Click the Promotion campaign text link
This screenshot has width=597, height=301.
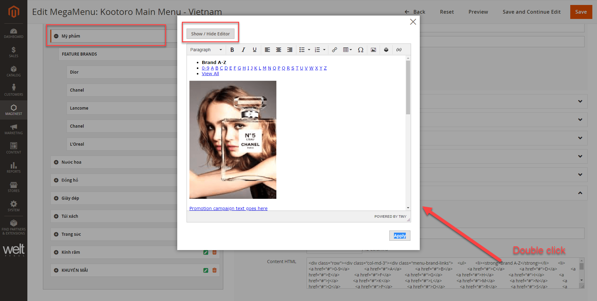coord(228,208)
